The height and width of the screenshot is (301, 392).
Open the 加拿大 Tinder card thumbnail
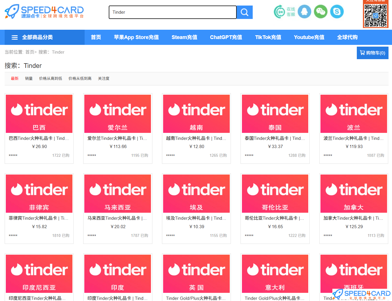354,193
